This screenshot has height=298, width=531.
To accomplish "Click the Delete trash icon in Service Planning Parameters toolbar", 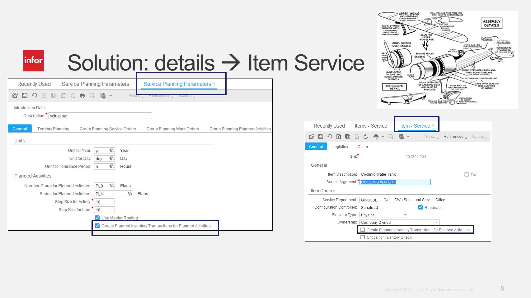I will pyautogui.click(x=63, y=96).
